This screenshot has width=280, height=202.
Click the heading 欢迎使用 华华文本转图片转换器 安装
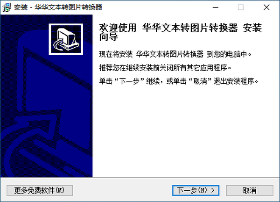click(180, 28)
